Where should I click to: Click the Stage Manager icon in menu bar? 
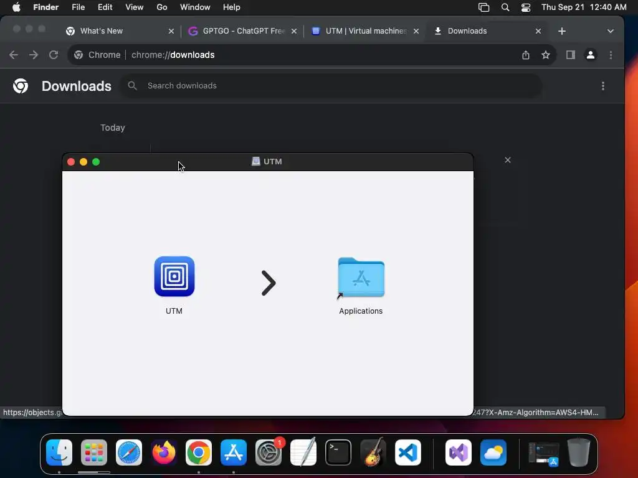pos(483,7)
